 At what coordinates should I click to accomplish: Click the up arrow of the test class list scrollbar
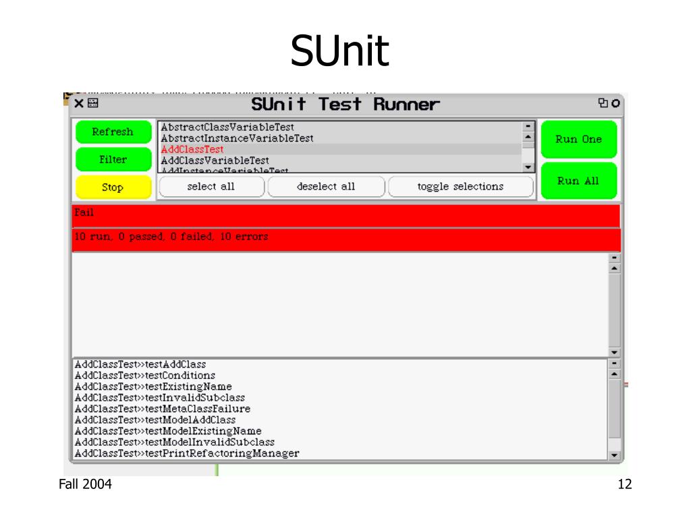tap(528, 137)
